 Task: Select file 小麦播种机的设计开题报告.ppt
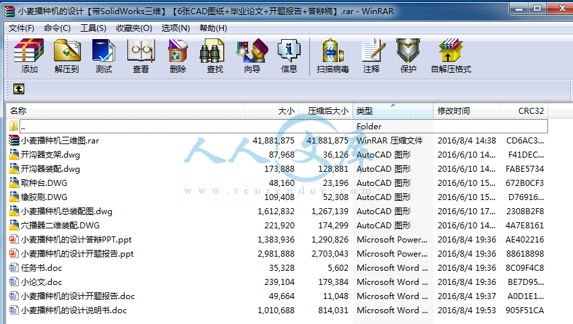pyautogui.click(x=77, y=253)
